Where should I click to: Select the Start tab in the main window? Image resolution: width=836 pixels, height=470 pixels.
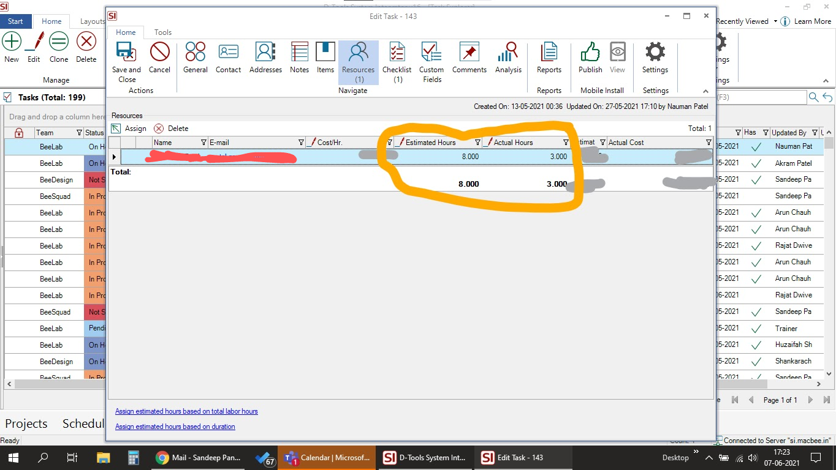click(15, 21)
